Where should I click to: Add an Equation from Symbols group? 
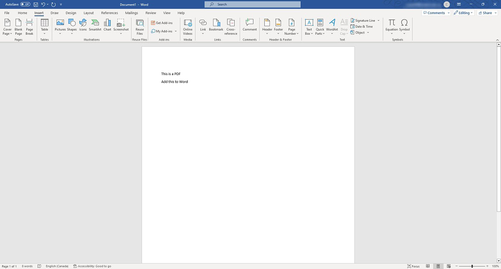[x=392, y=25]
